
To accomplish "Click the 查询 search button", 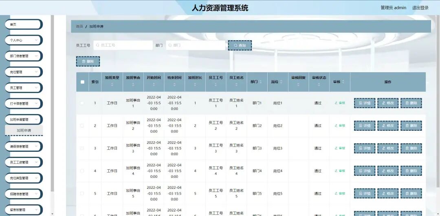I will point(240,45).
